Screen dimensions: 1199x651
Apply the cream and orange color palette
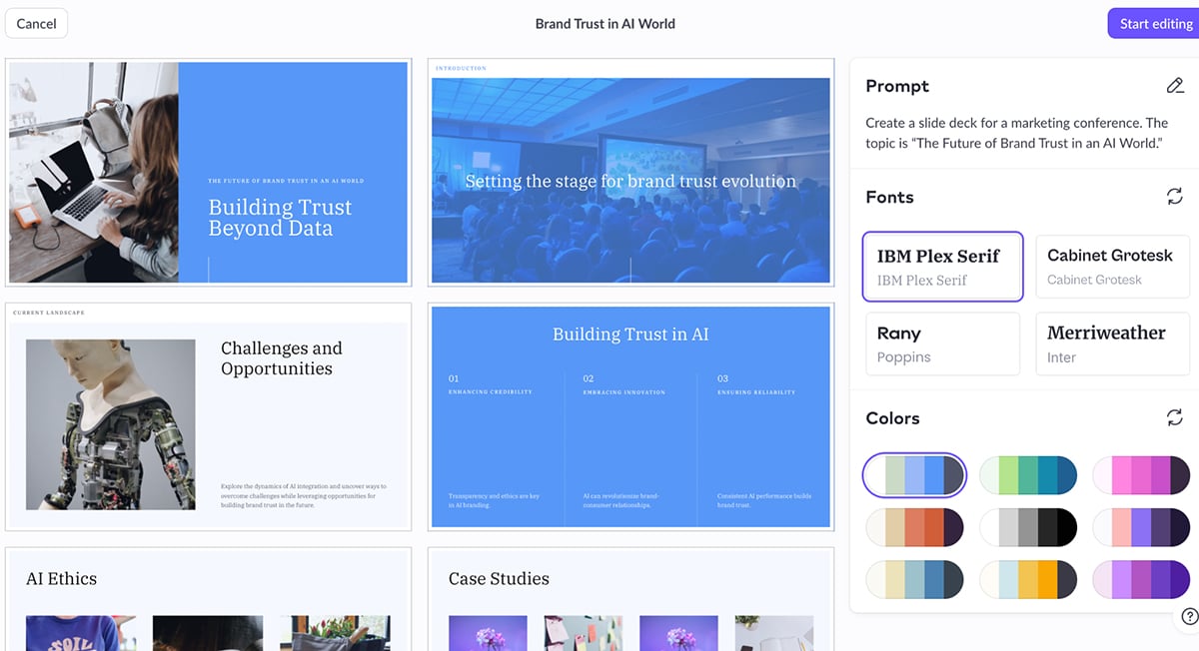[x=915, y=527]
